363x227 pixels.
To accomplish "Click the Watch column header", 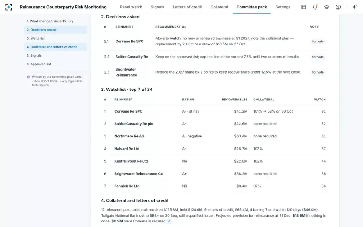I will (320, 100).
